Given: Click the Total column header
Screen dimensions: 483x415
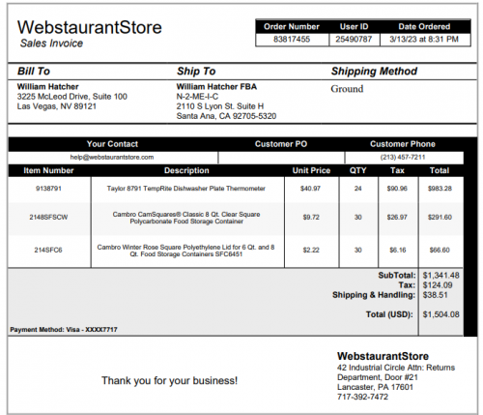Looking at the screenshot, I should click(440, 170).
